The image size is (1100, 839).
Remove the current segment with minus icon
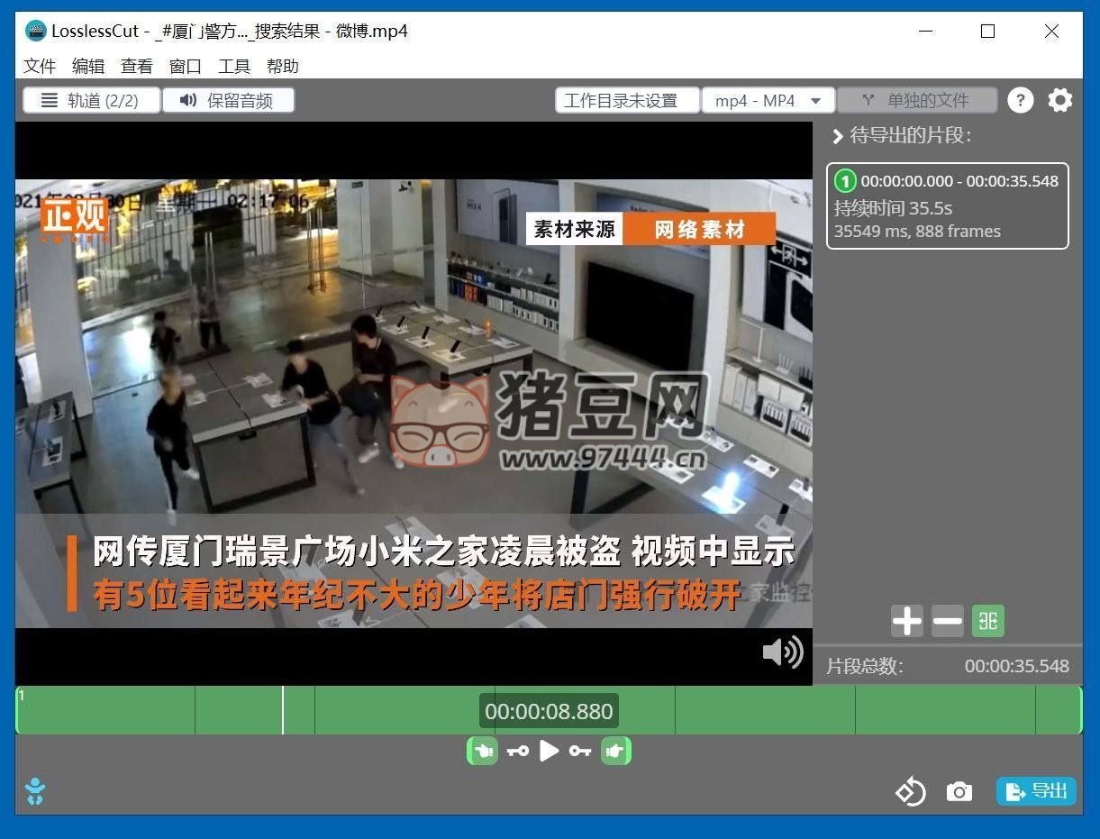coord(947,621)
